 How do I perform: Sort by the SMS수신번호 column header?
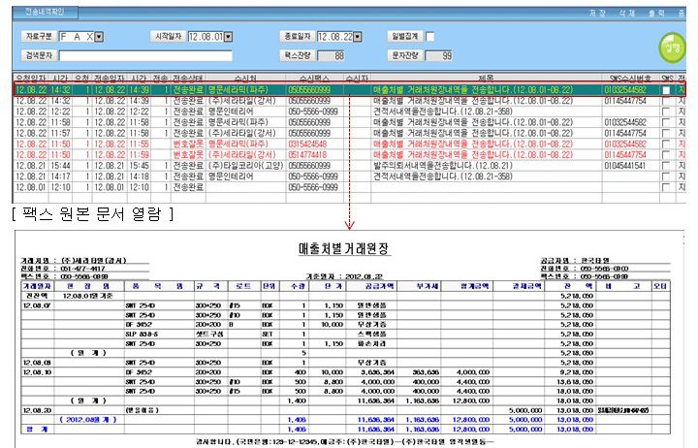click(630, 79)
